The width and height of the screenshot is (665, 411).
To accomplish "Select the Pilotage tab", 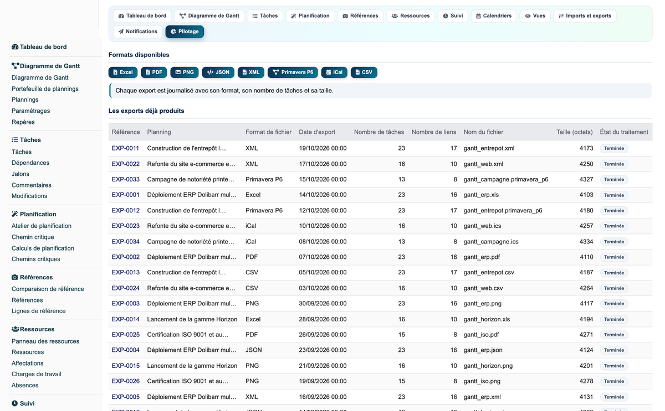I will (x=185, y=32).
